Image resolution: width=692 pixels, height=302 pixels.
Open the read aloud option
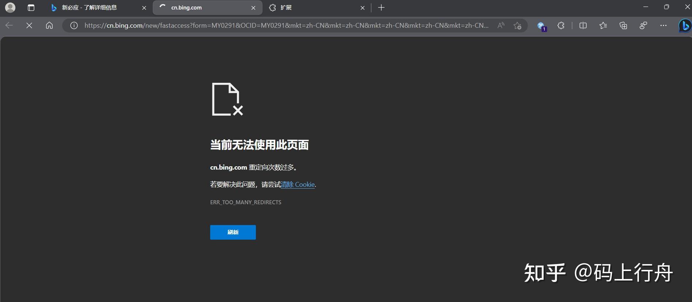pos(501,25)
